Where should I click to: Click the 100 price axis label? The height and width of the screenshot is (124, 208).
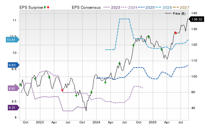coord(194,77)
